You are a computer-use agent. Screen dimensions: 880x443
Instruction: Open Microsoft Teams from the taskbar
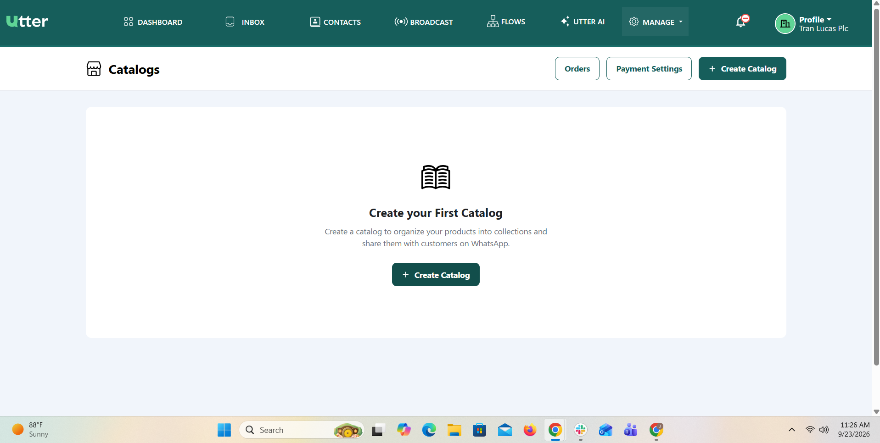(x=631, y=430)
